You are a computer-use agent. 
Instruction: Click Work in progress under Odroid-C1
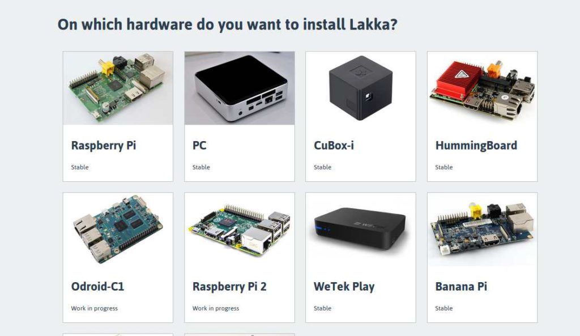[x=95, y=308]
